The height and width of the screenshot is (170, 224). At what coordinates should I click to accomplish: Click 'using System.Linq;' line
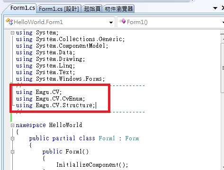coord(45,66)
